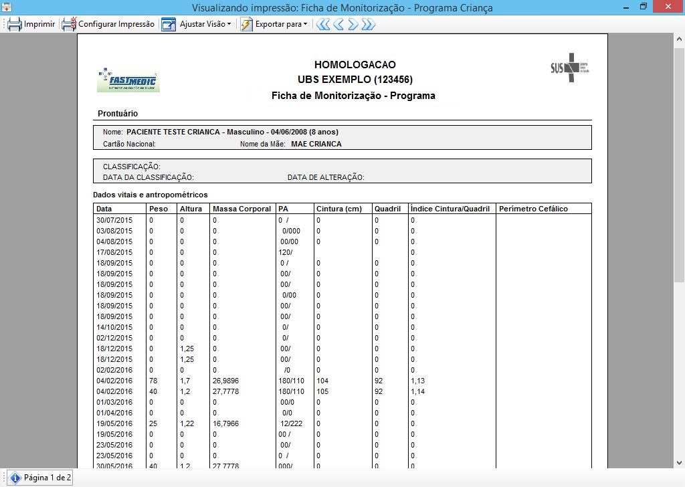This screenshot has height=487, width=685.
Task: Click the CLASSIFICAÇÃO: label
Action: pos(132,167)
